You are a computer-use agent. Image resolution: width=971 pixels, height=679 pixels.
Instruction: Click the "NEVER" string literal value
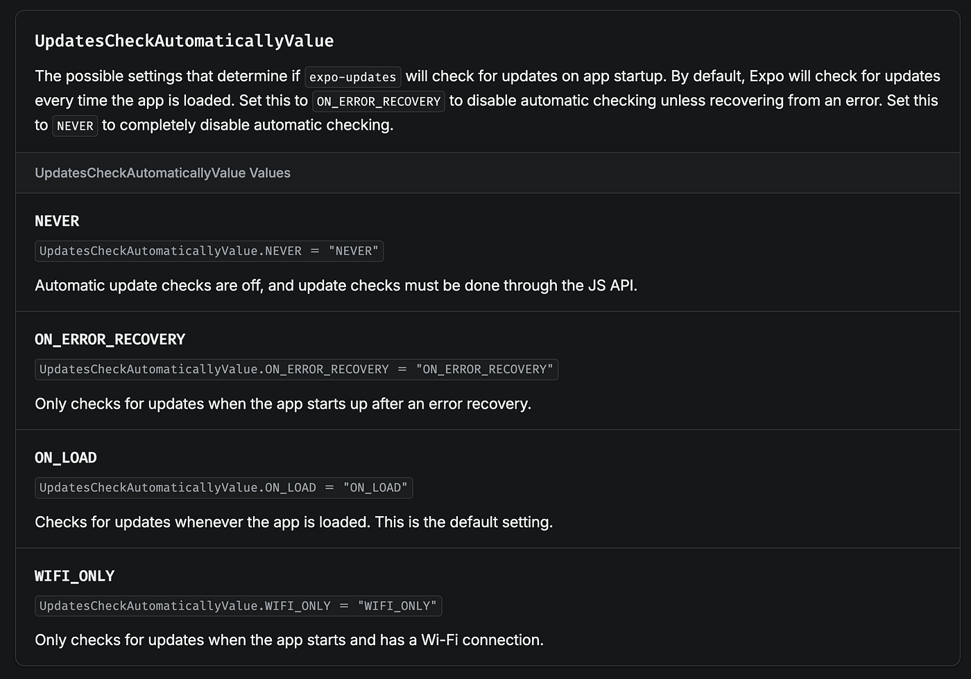354,251
